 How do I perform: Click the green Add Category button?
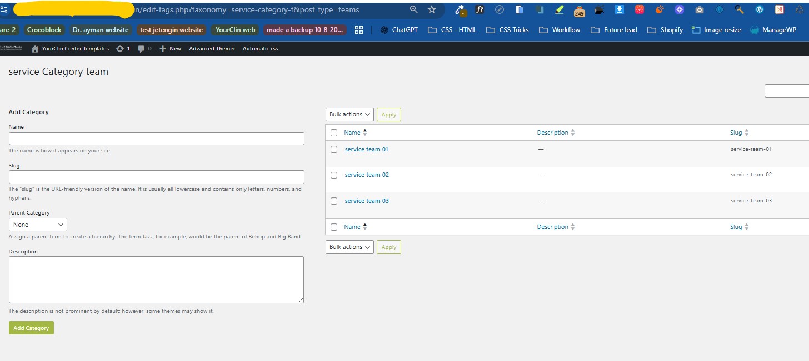pyautogui.click(x=31, y=328)
